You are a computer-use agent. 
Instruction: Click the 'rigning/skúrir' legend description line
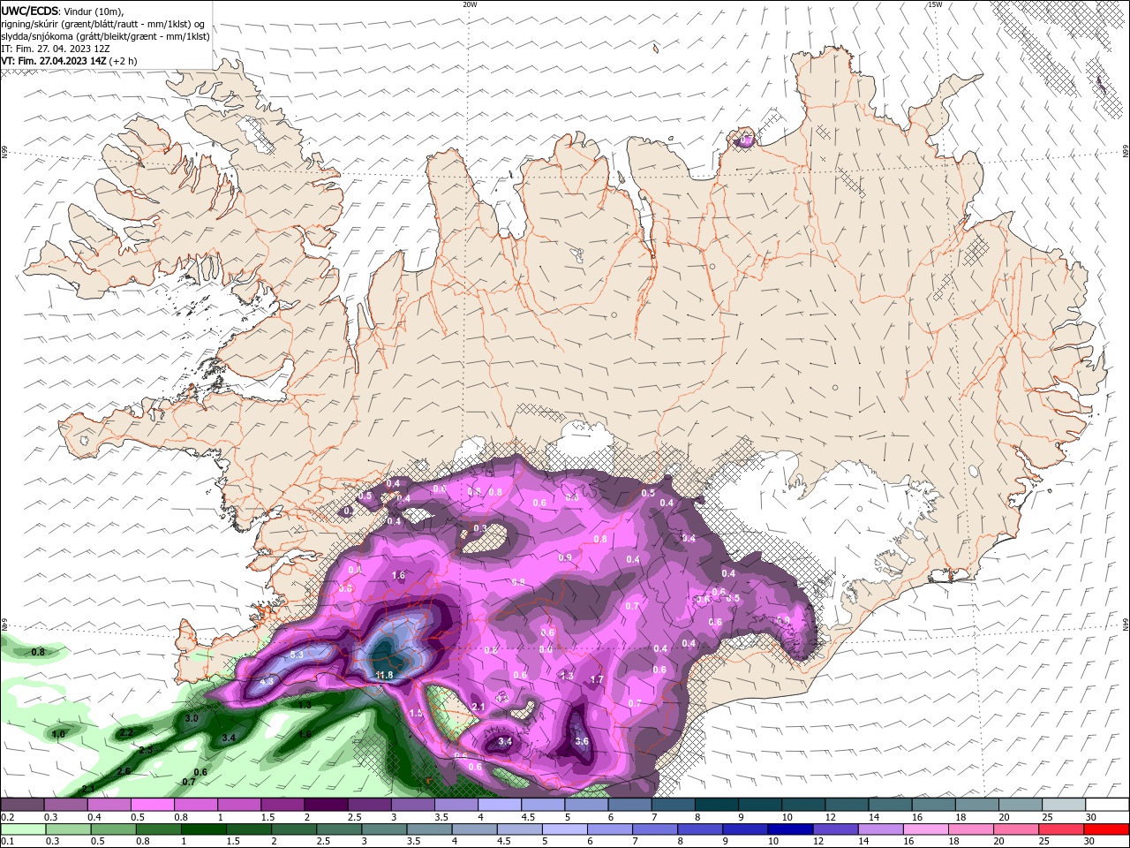[103, 24]
